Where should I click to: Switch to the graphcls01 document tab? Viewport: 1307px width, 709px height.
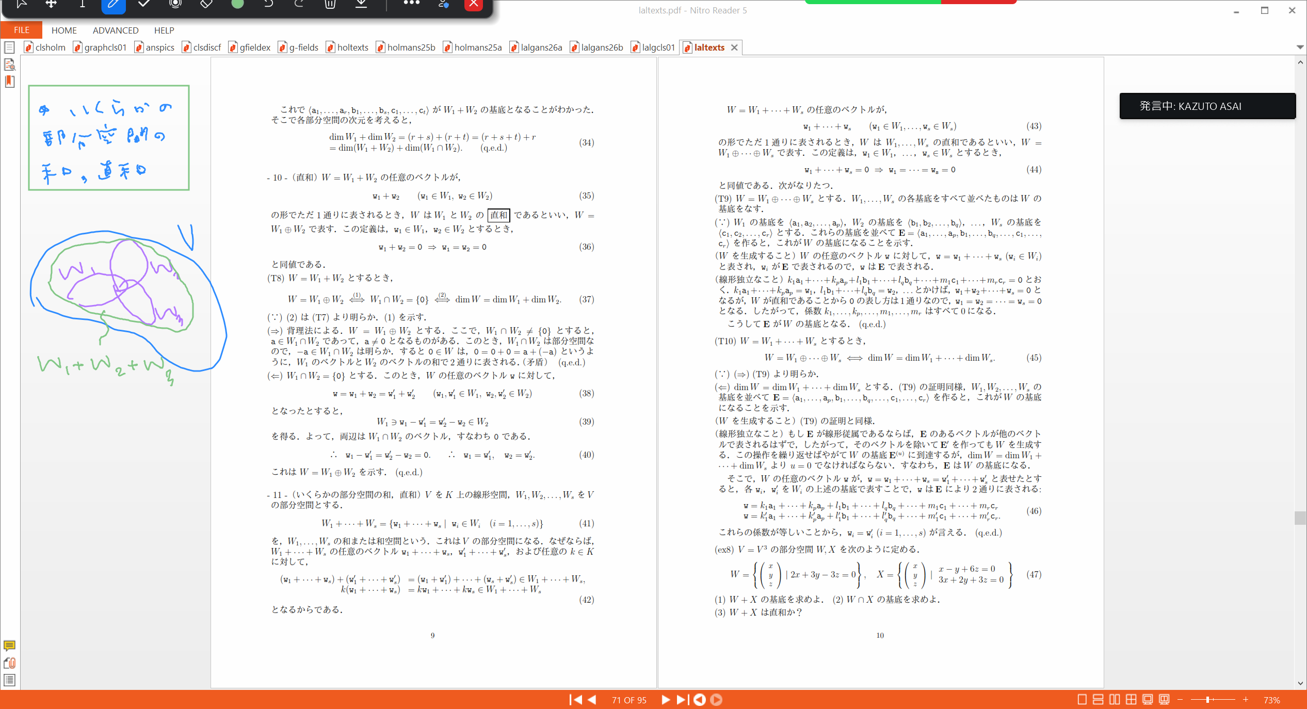[x=100, y=47]
